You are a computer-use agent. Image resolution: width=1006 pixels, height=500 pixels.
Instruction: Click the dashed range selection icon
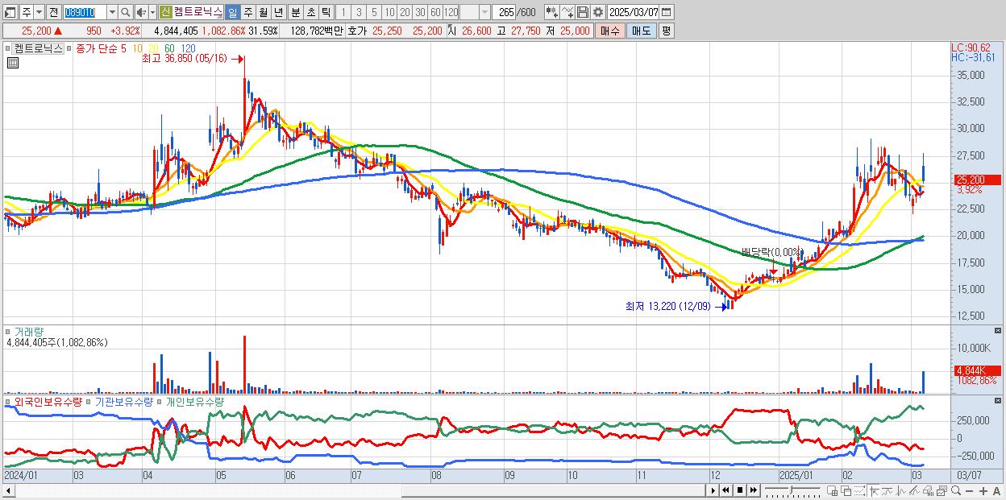859,490
